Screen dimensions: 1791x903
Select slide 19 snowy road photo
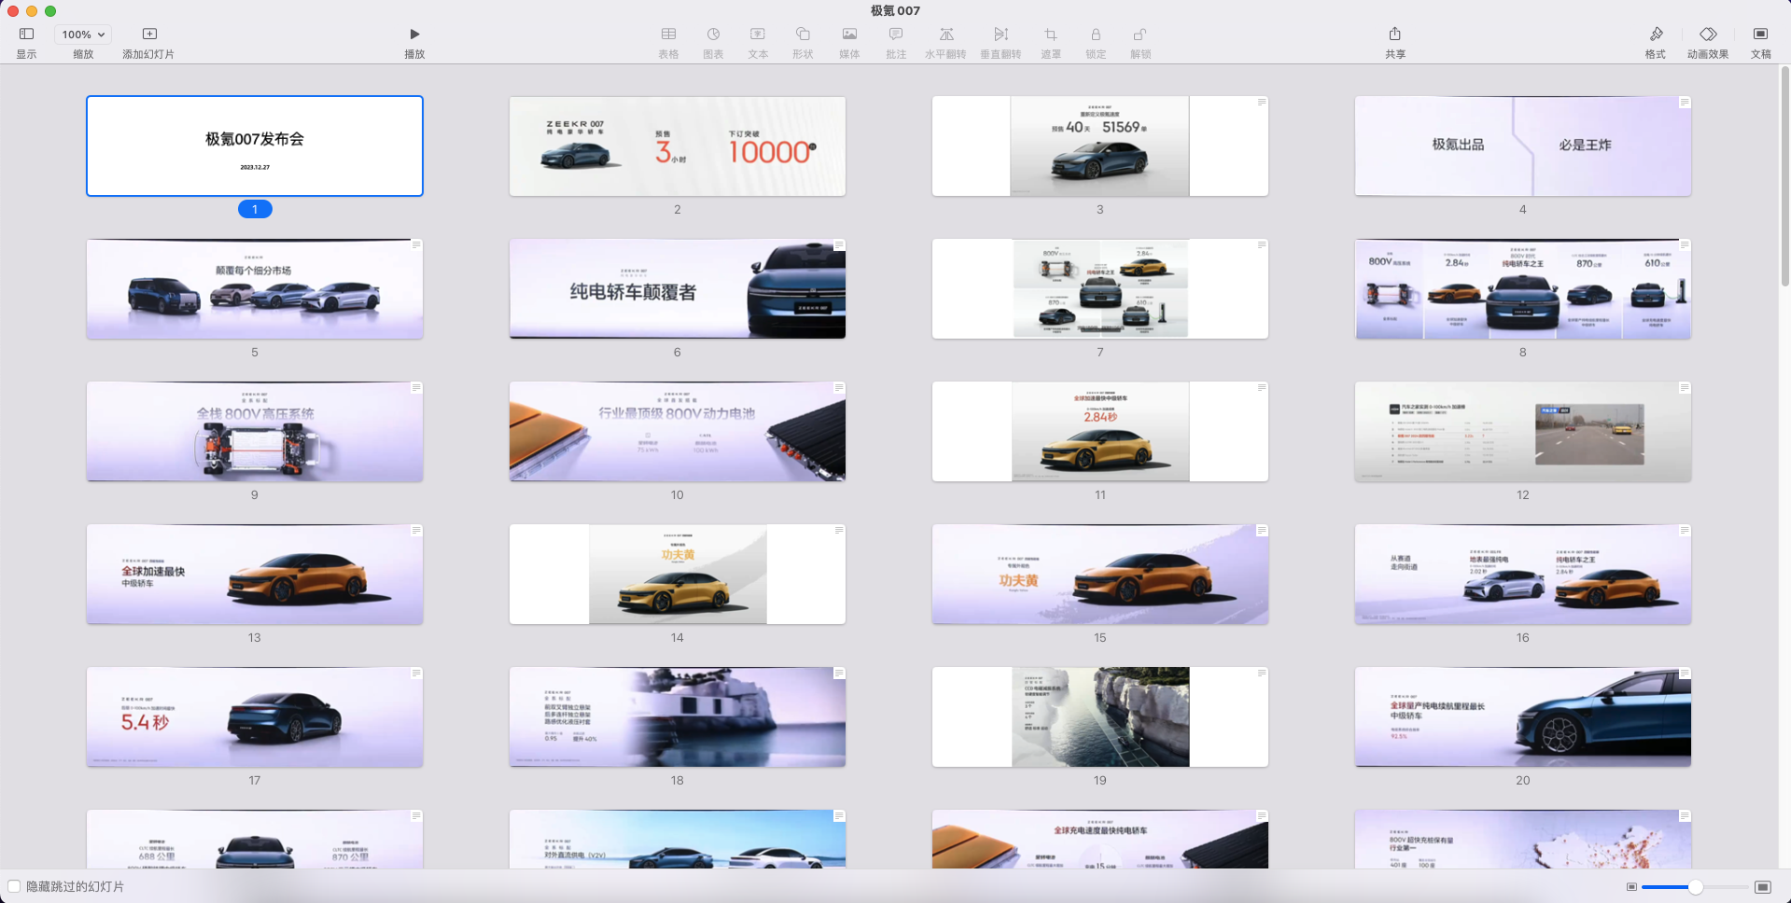(x=1100, y=716)
